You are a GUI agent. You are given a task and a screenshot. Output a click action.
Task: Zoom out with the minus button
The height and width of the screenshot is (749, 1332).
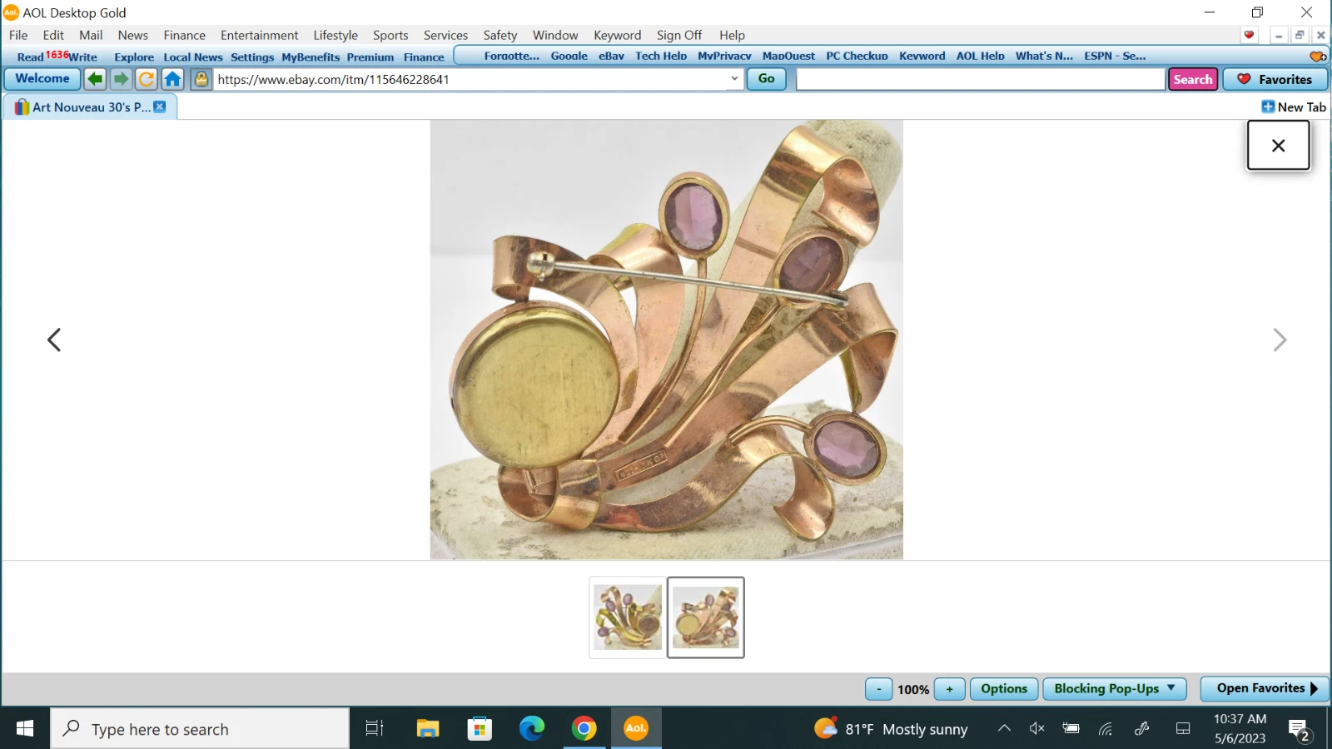(x=879, y=689)
